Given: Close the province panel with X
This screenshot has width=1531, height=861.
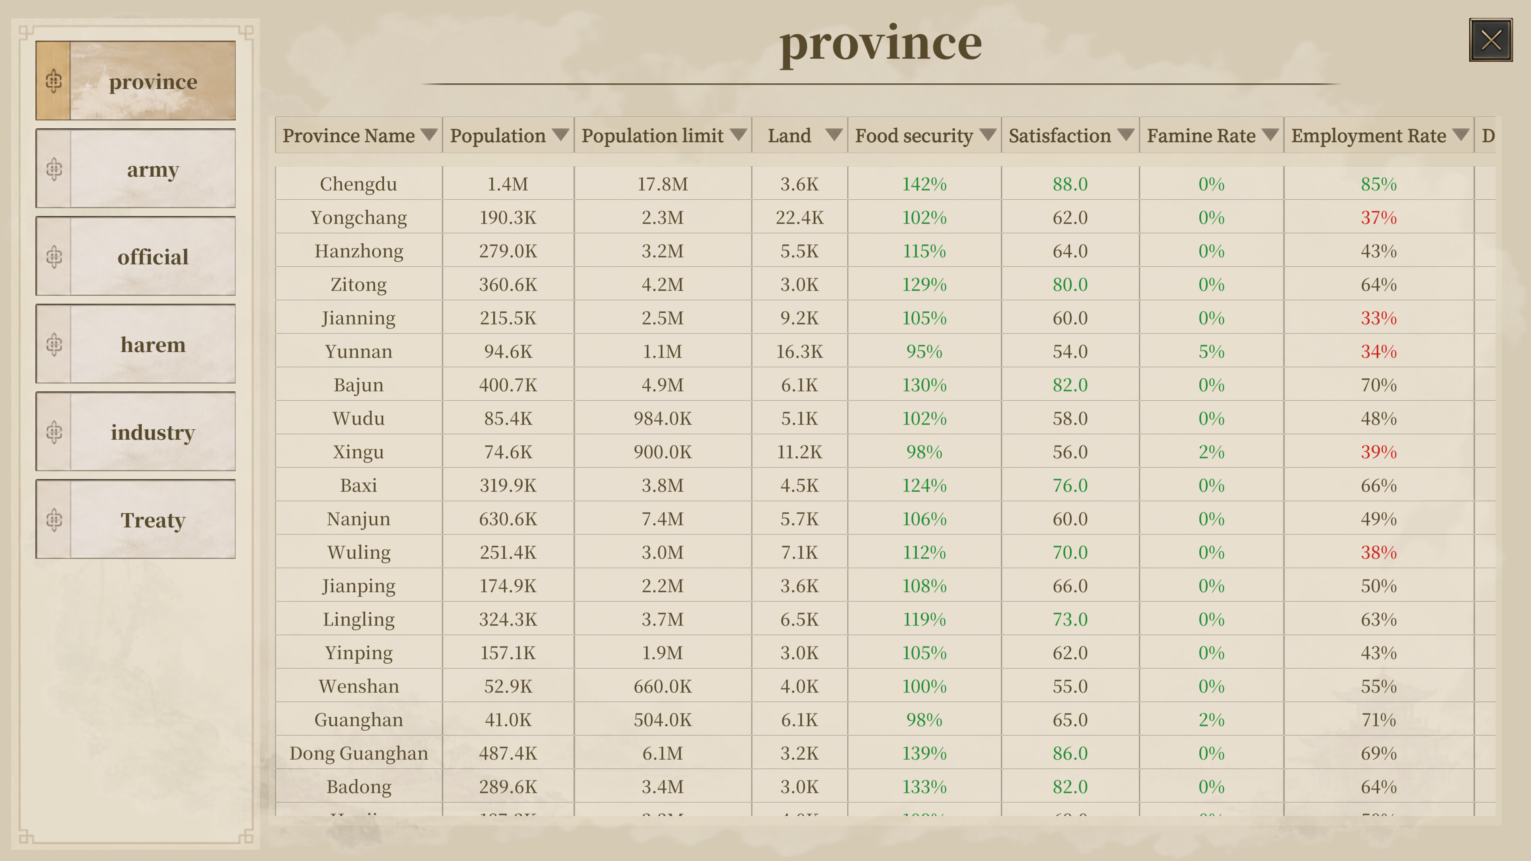Looking at the screenshot, I should [x=1491, y=40].
